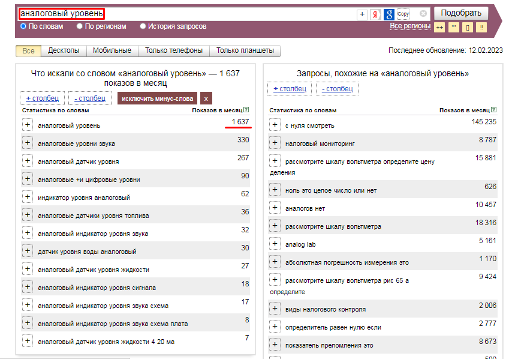Click the '!!' exact-form operator button

click(x=481, y=27)
